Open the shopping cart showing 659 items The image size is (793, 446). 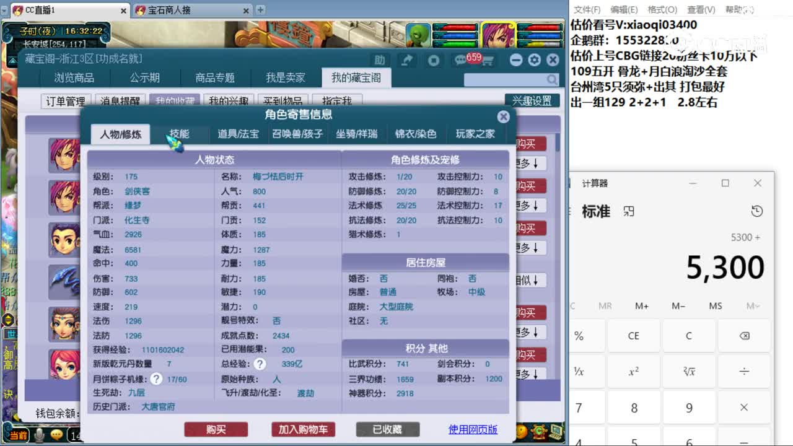click(488, 60)
